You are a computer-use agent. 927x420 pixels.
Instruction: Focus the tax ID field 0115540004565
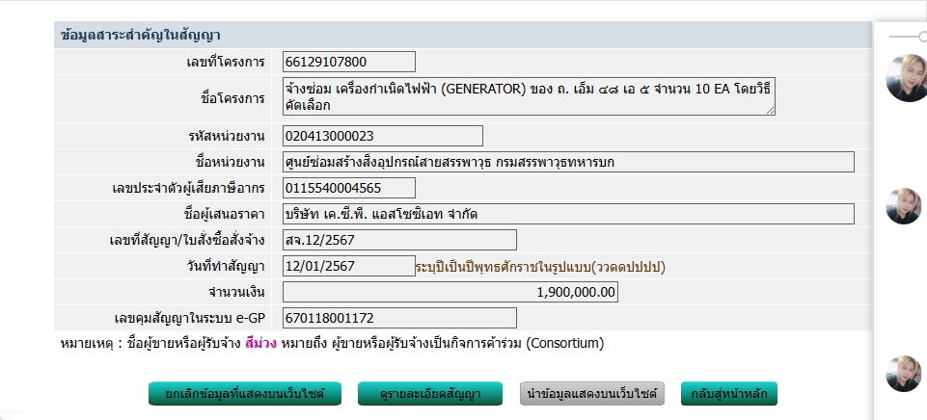[x=349, y=188]
